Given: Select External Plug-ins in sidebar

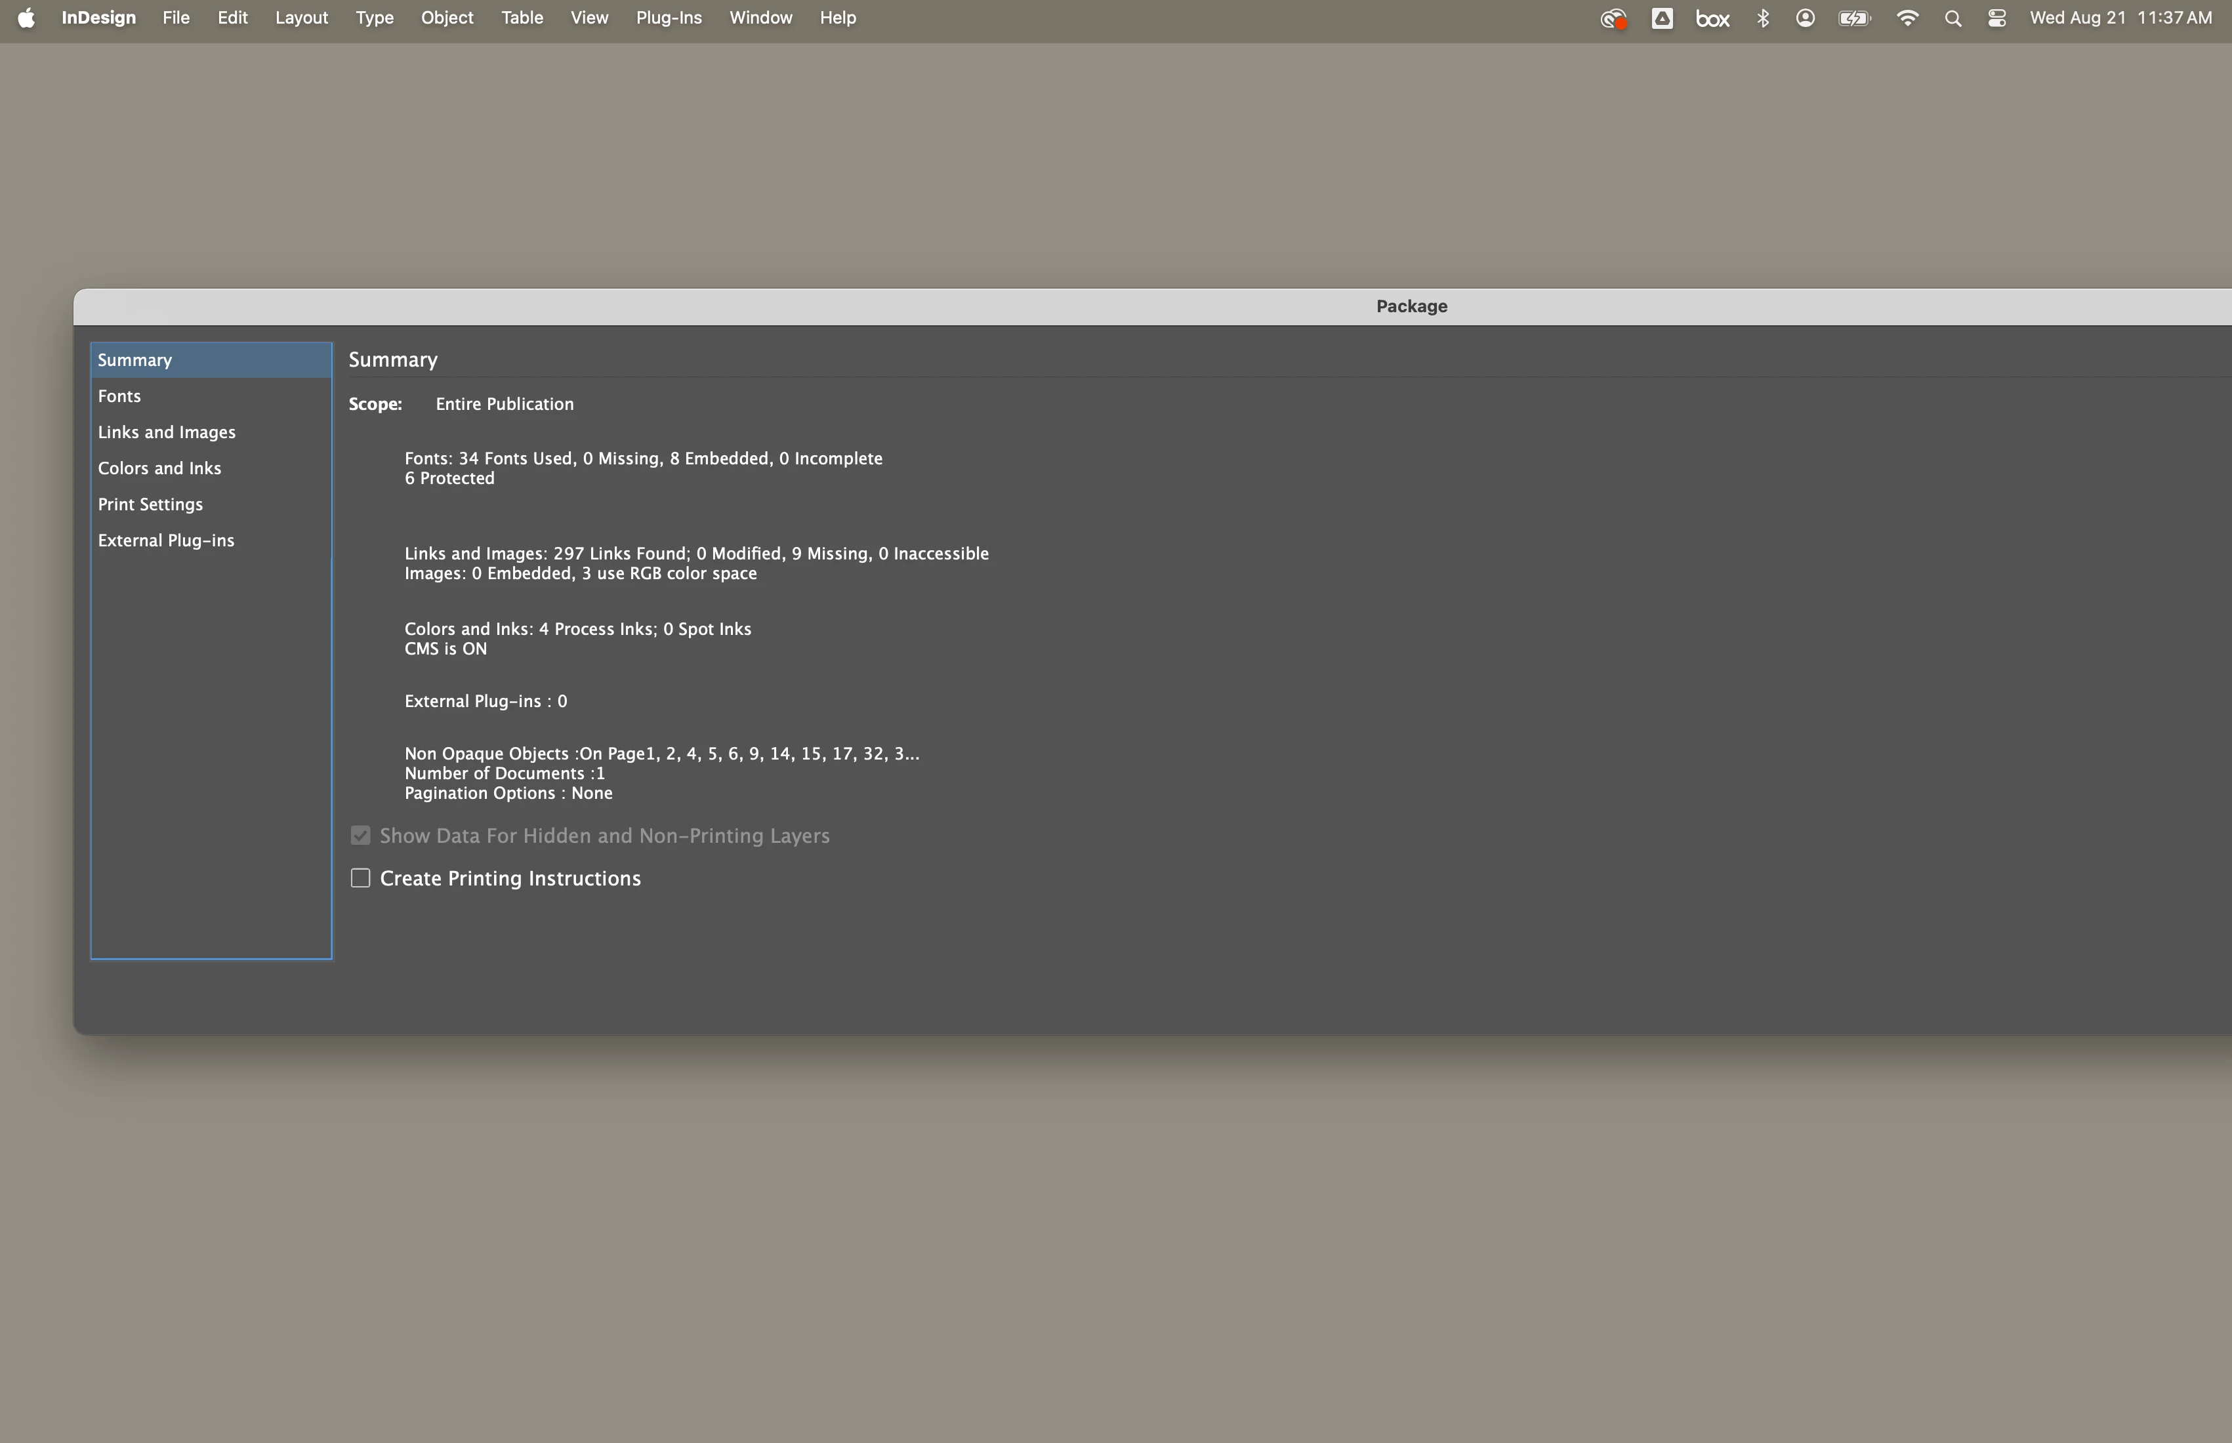Looking at the screenshot, I should [166, 540].
